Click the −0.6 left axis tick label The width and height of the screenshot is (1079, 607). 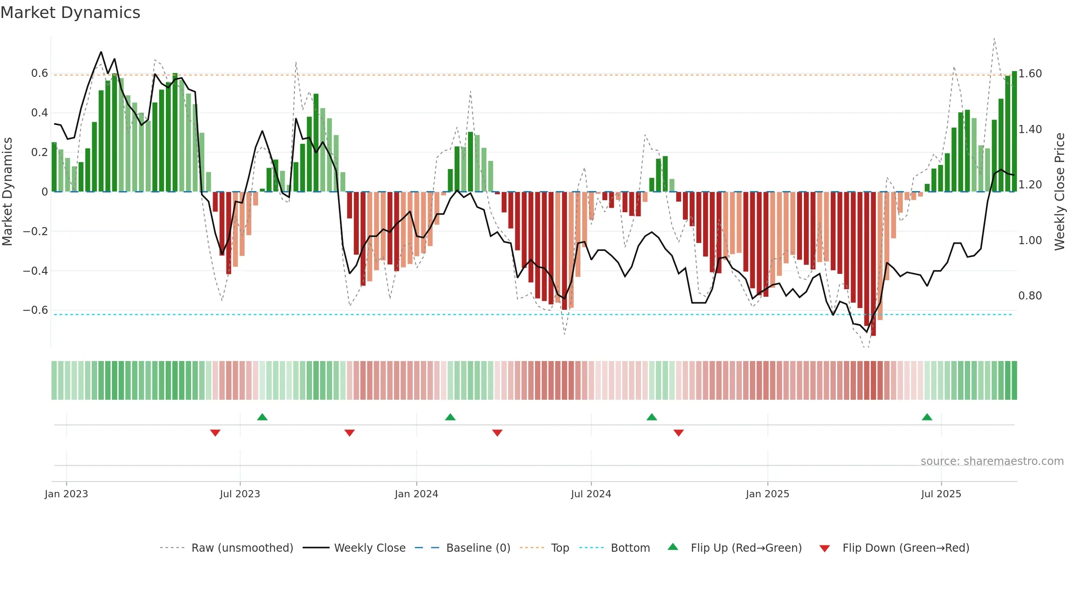pyautogui.click(x=36, y=310)
